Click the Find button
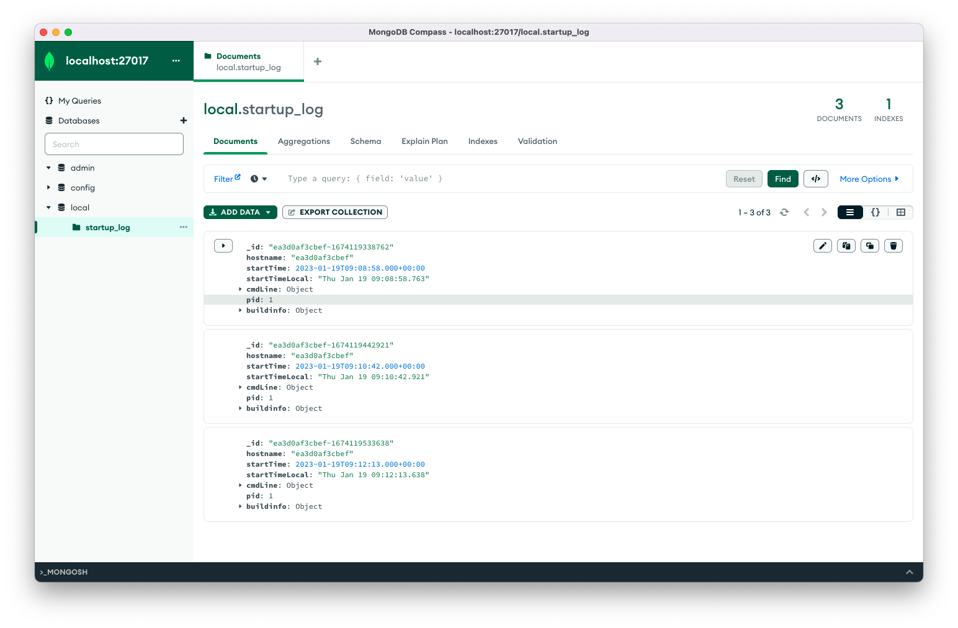Viewport: 958px width, 628px height. click(x=783, y=179)
